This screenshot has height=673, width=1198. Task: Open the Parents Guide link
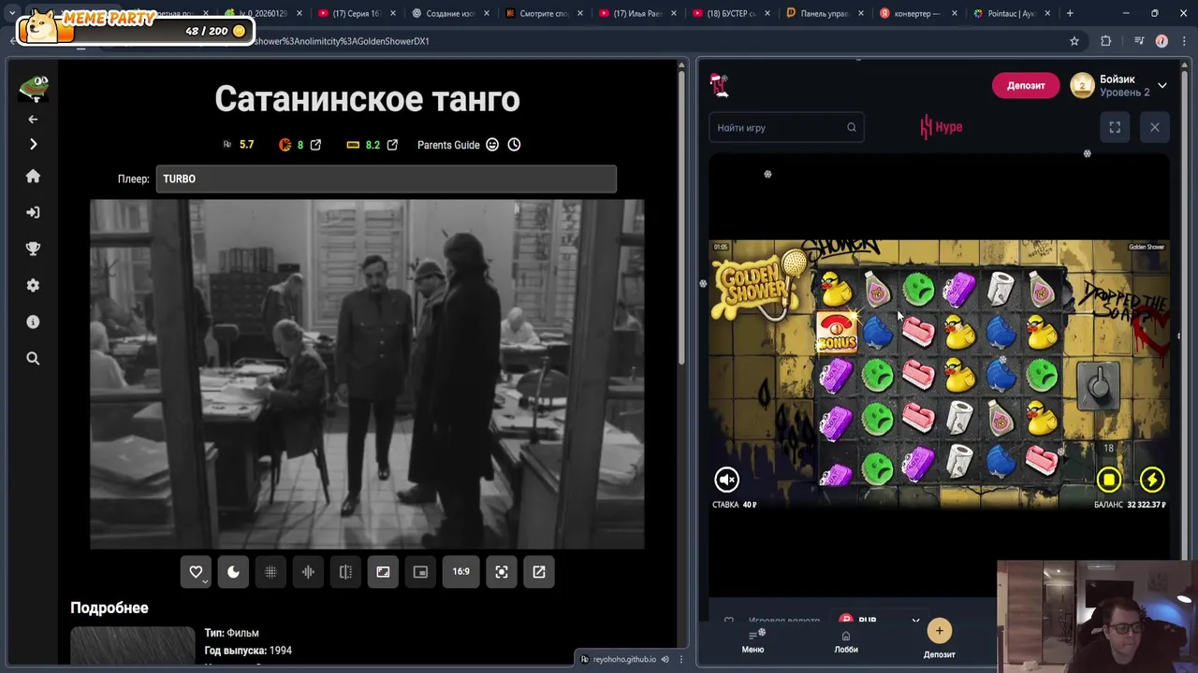[x=448, y=145]
